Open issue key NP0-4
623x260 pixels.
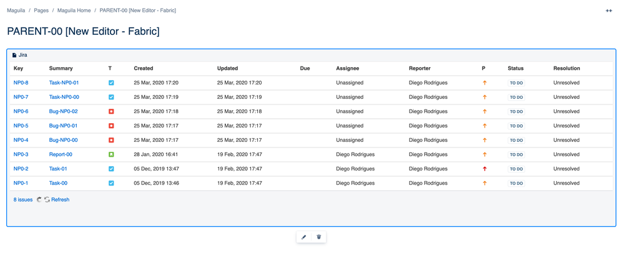pyautogui.click(x=21, y=140)
